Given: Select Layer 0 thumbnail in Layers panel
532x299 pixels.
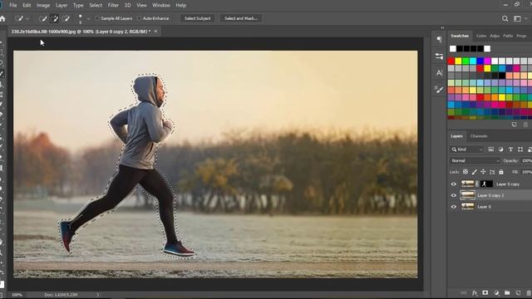Looking at the screenshot, I should point(467,207).
